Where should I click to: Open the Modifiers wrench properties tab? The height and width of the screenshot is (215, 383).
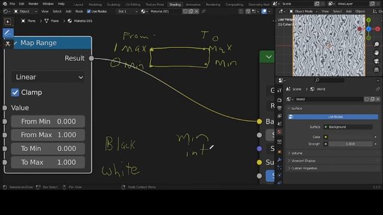coord(279,159)
